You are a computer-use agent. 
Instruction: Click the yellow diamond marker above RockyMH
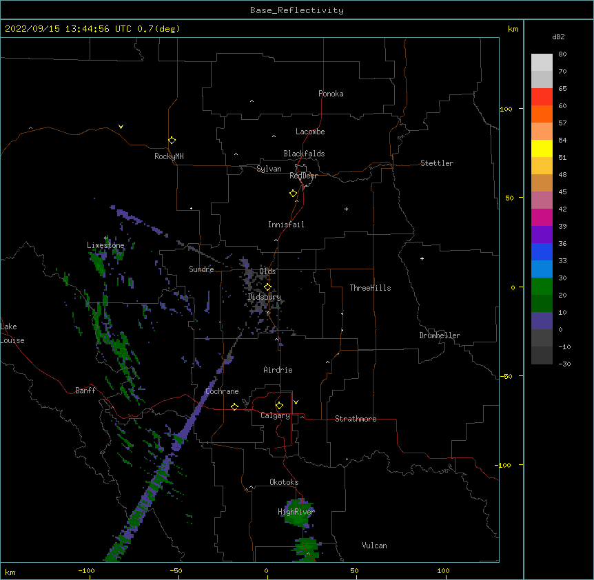tap(172, 140)
